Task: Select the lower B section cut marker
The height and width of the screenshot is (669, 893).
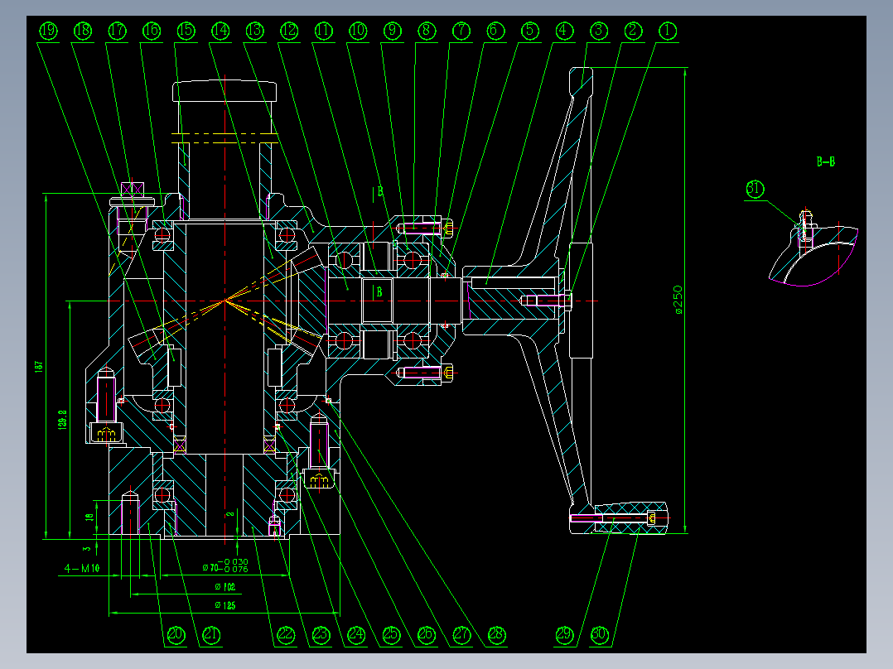Action: tap(379, 292)
